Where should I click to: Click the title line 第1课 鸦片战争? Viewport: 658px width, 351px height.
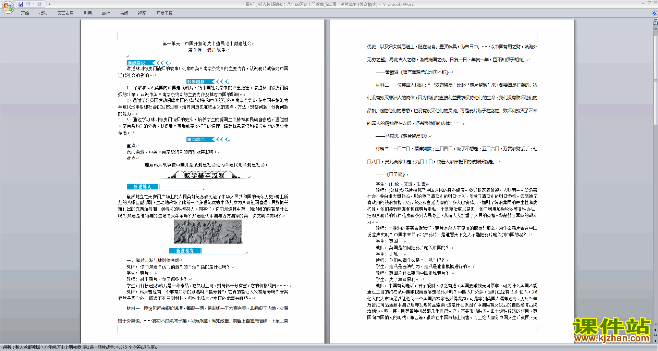[x=207, y=50]
